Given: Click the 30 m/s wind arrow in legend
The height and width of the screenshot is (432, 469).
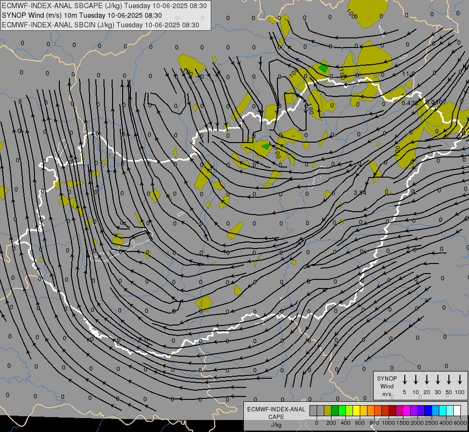Looking at the screenshot, I should 437,380.
